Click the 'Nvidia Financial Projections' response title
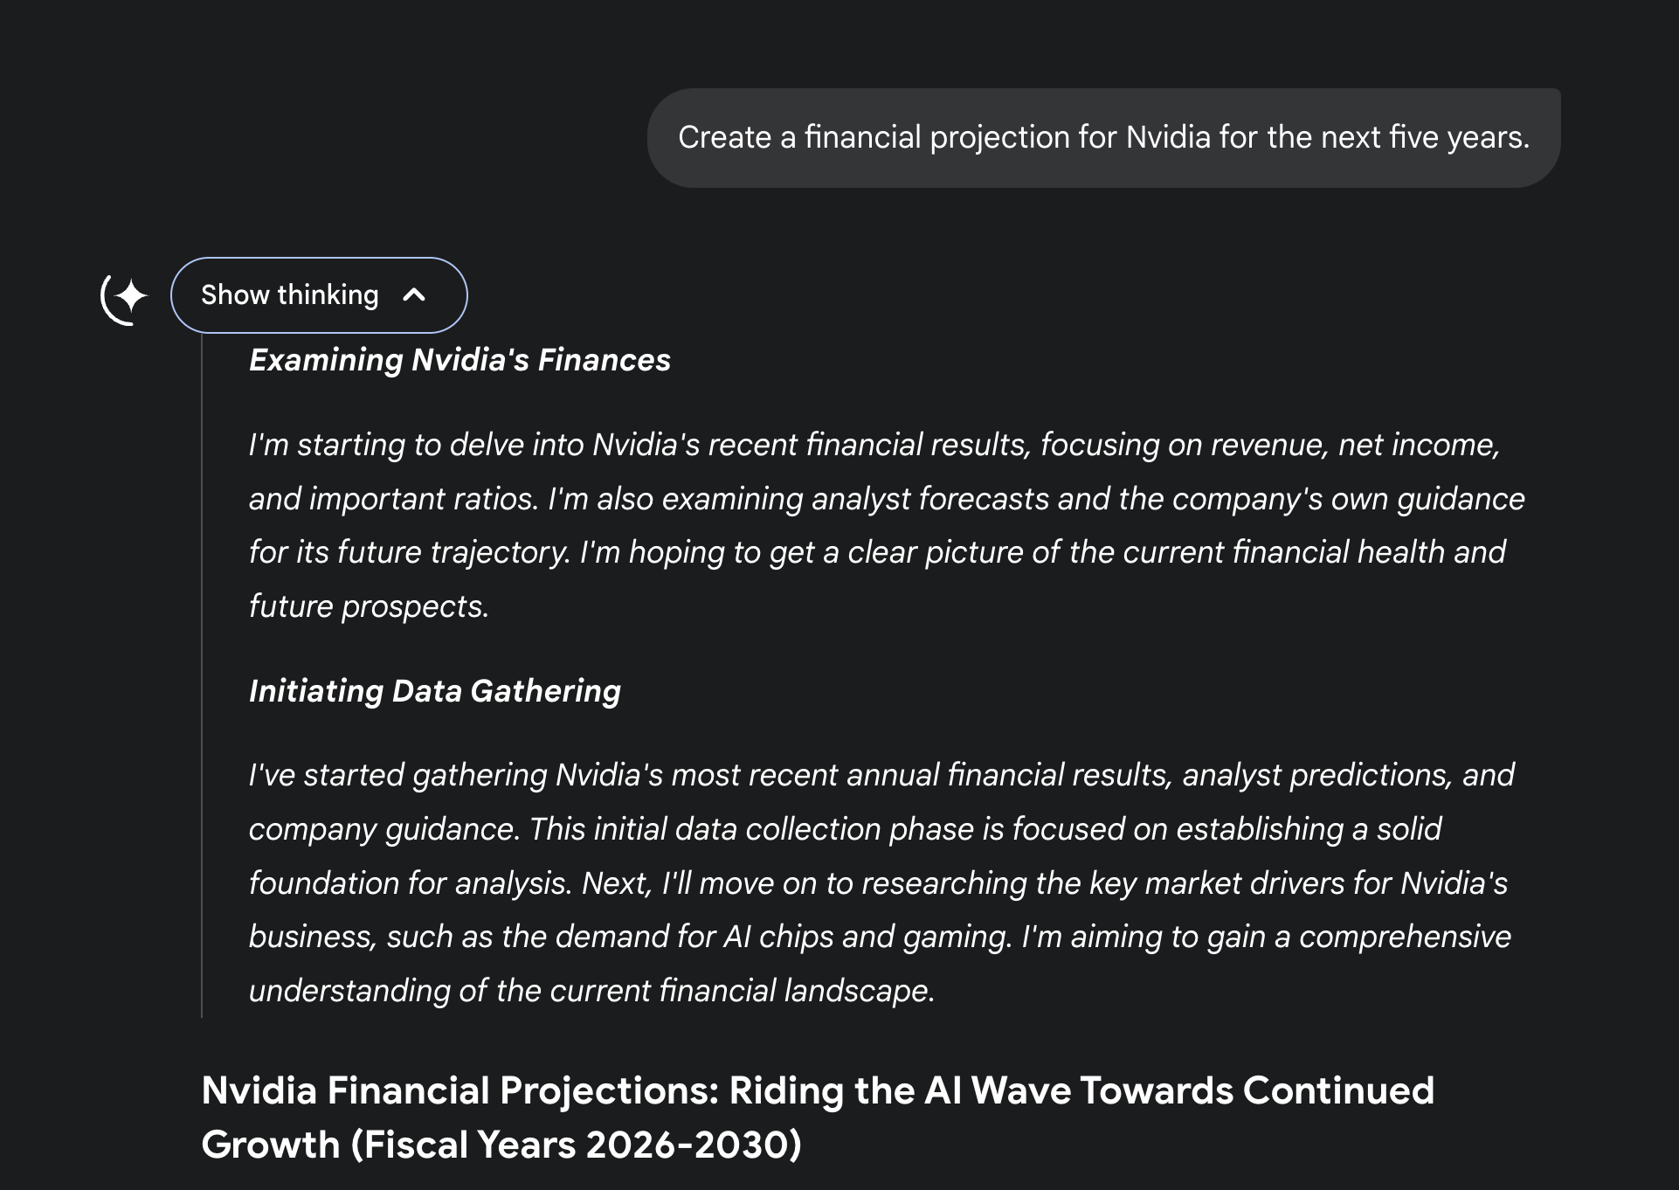1679x1190 pixels. coord(818,1117)
